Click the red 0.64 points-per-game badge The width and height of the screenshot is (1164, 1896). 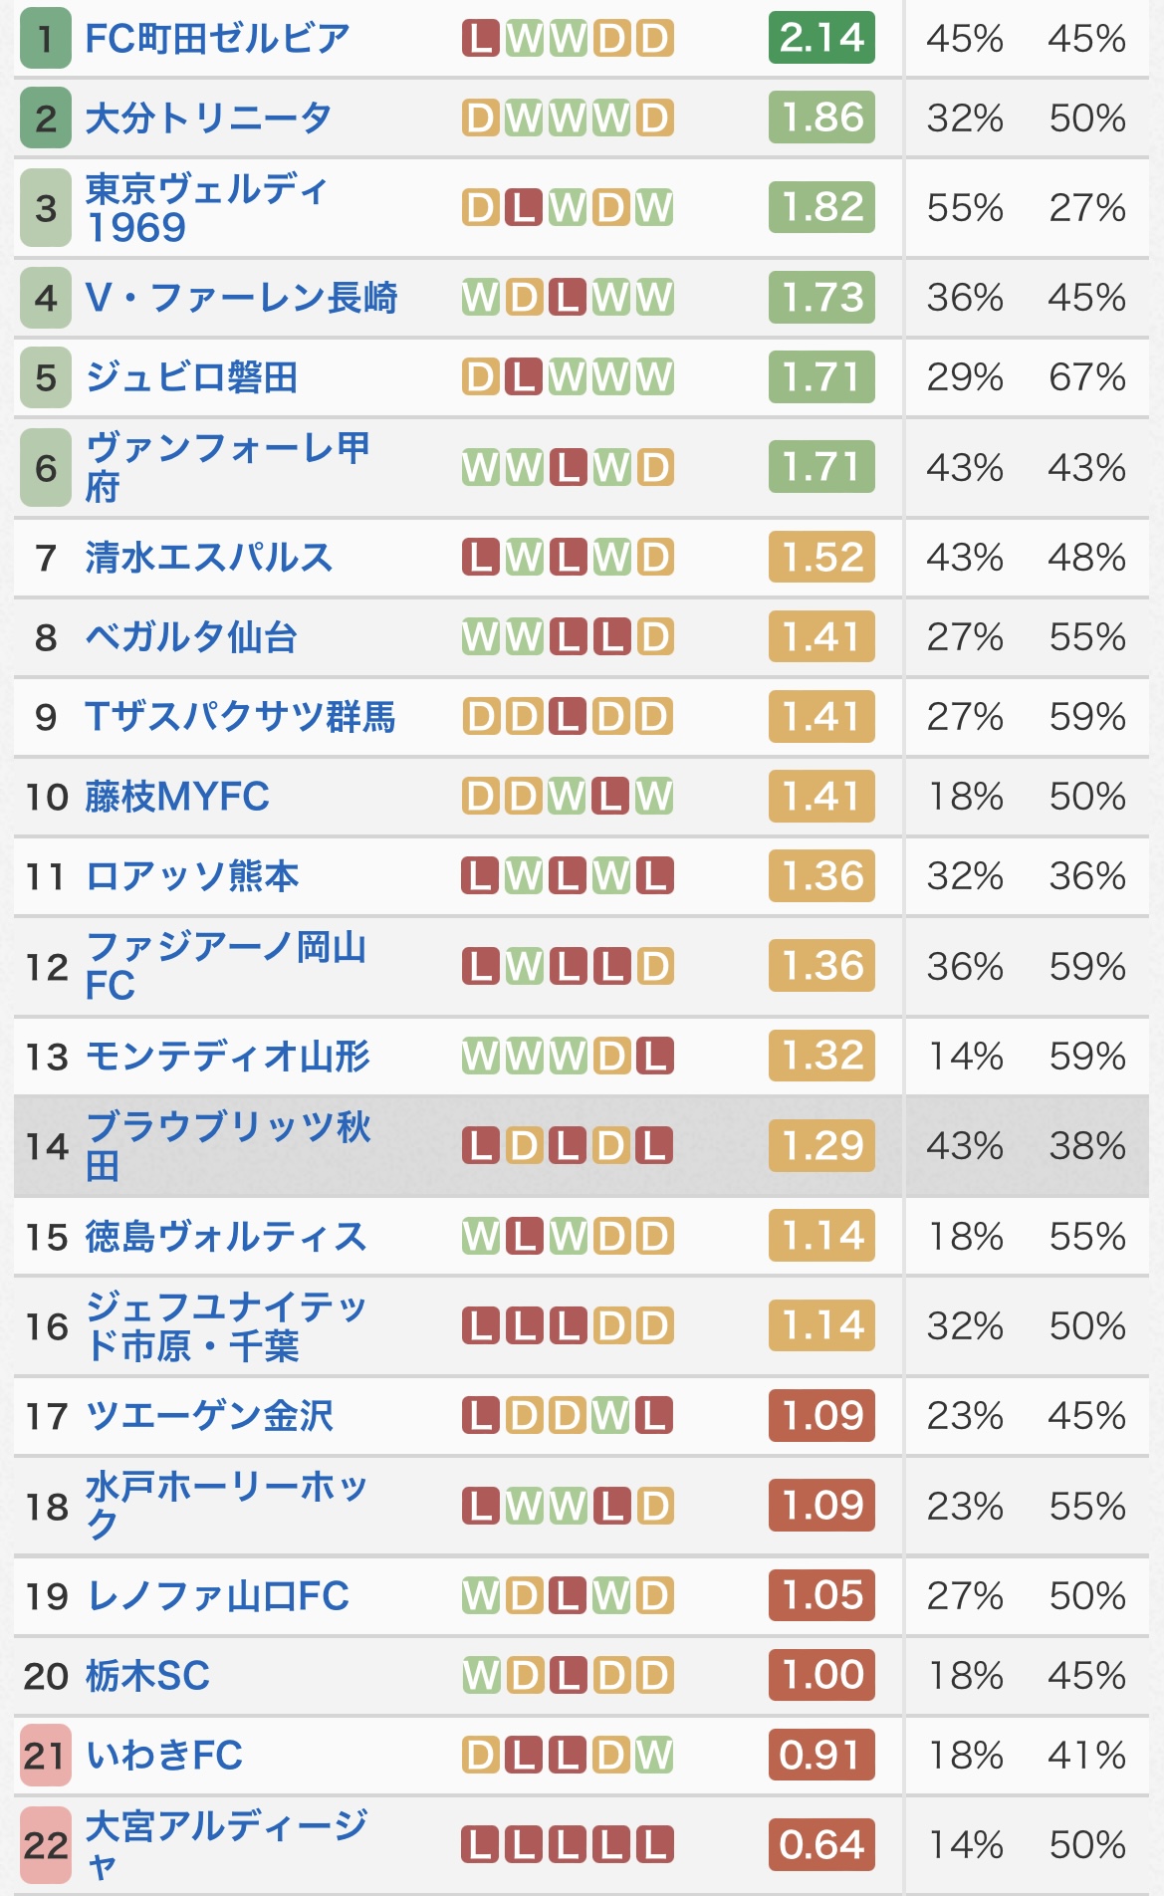point(821,1845)
